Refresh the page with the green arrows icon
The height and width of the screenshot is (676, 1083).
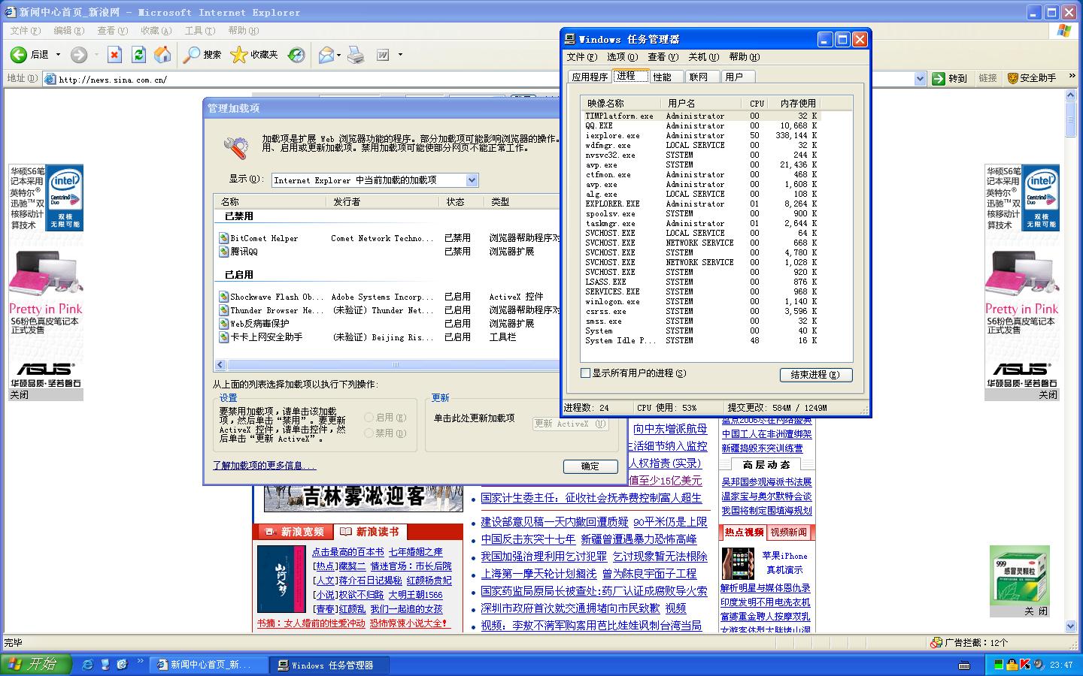[x=138, y=55]
